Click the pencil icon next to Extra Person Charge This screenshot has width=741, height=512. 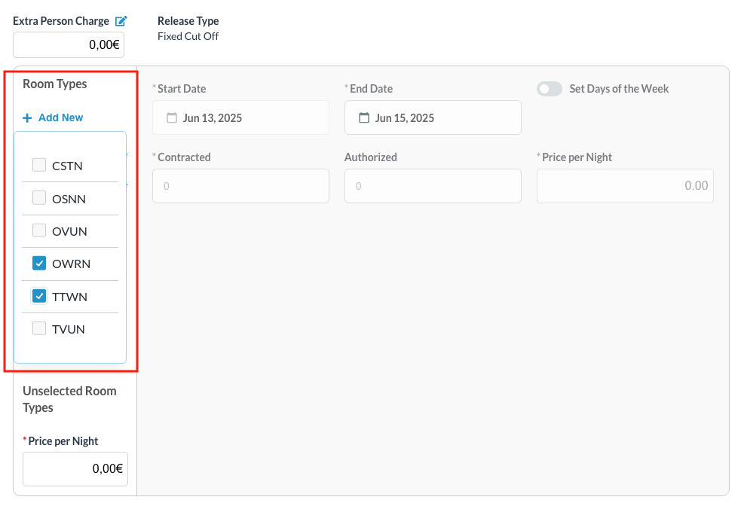click(x=121, y=20)
